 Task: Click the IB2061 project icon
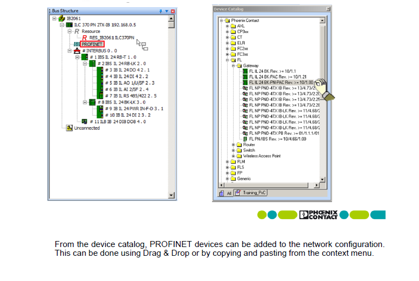click(x=61, y=19)
